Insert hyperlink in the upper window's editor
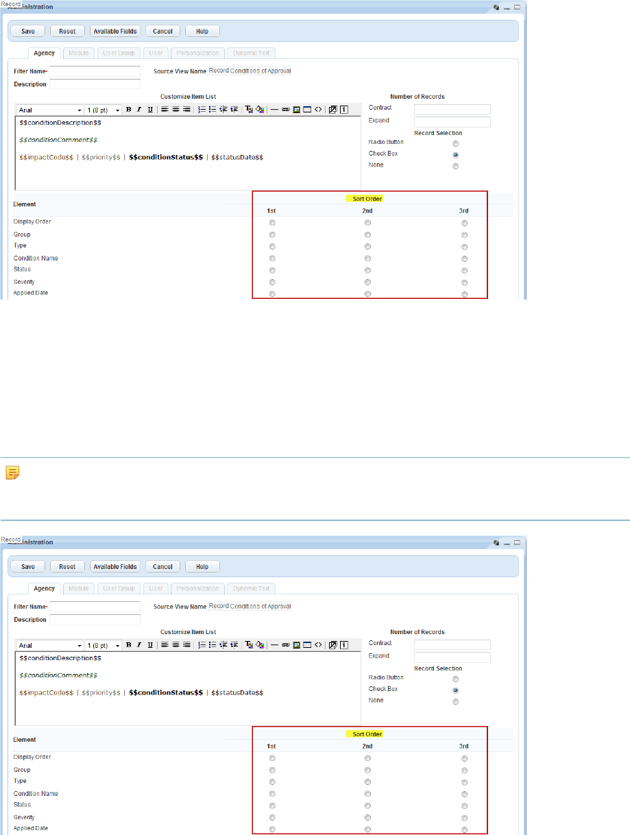The height and width of the screenshot is (835, 630). click(x=286, y=110)
